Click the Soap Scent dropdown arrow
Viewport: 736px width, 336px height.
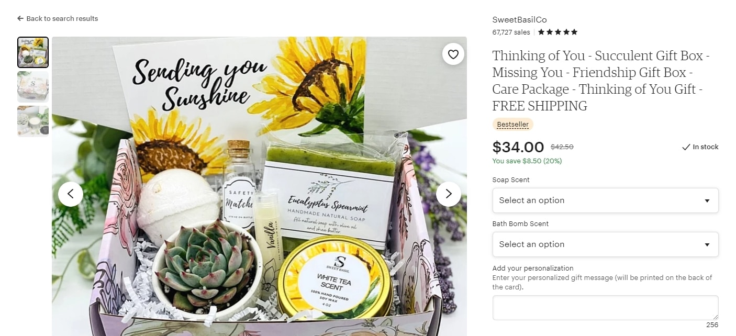[x=707, y=201]
